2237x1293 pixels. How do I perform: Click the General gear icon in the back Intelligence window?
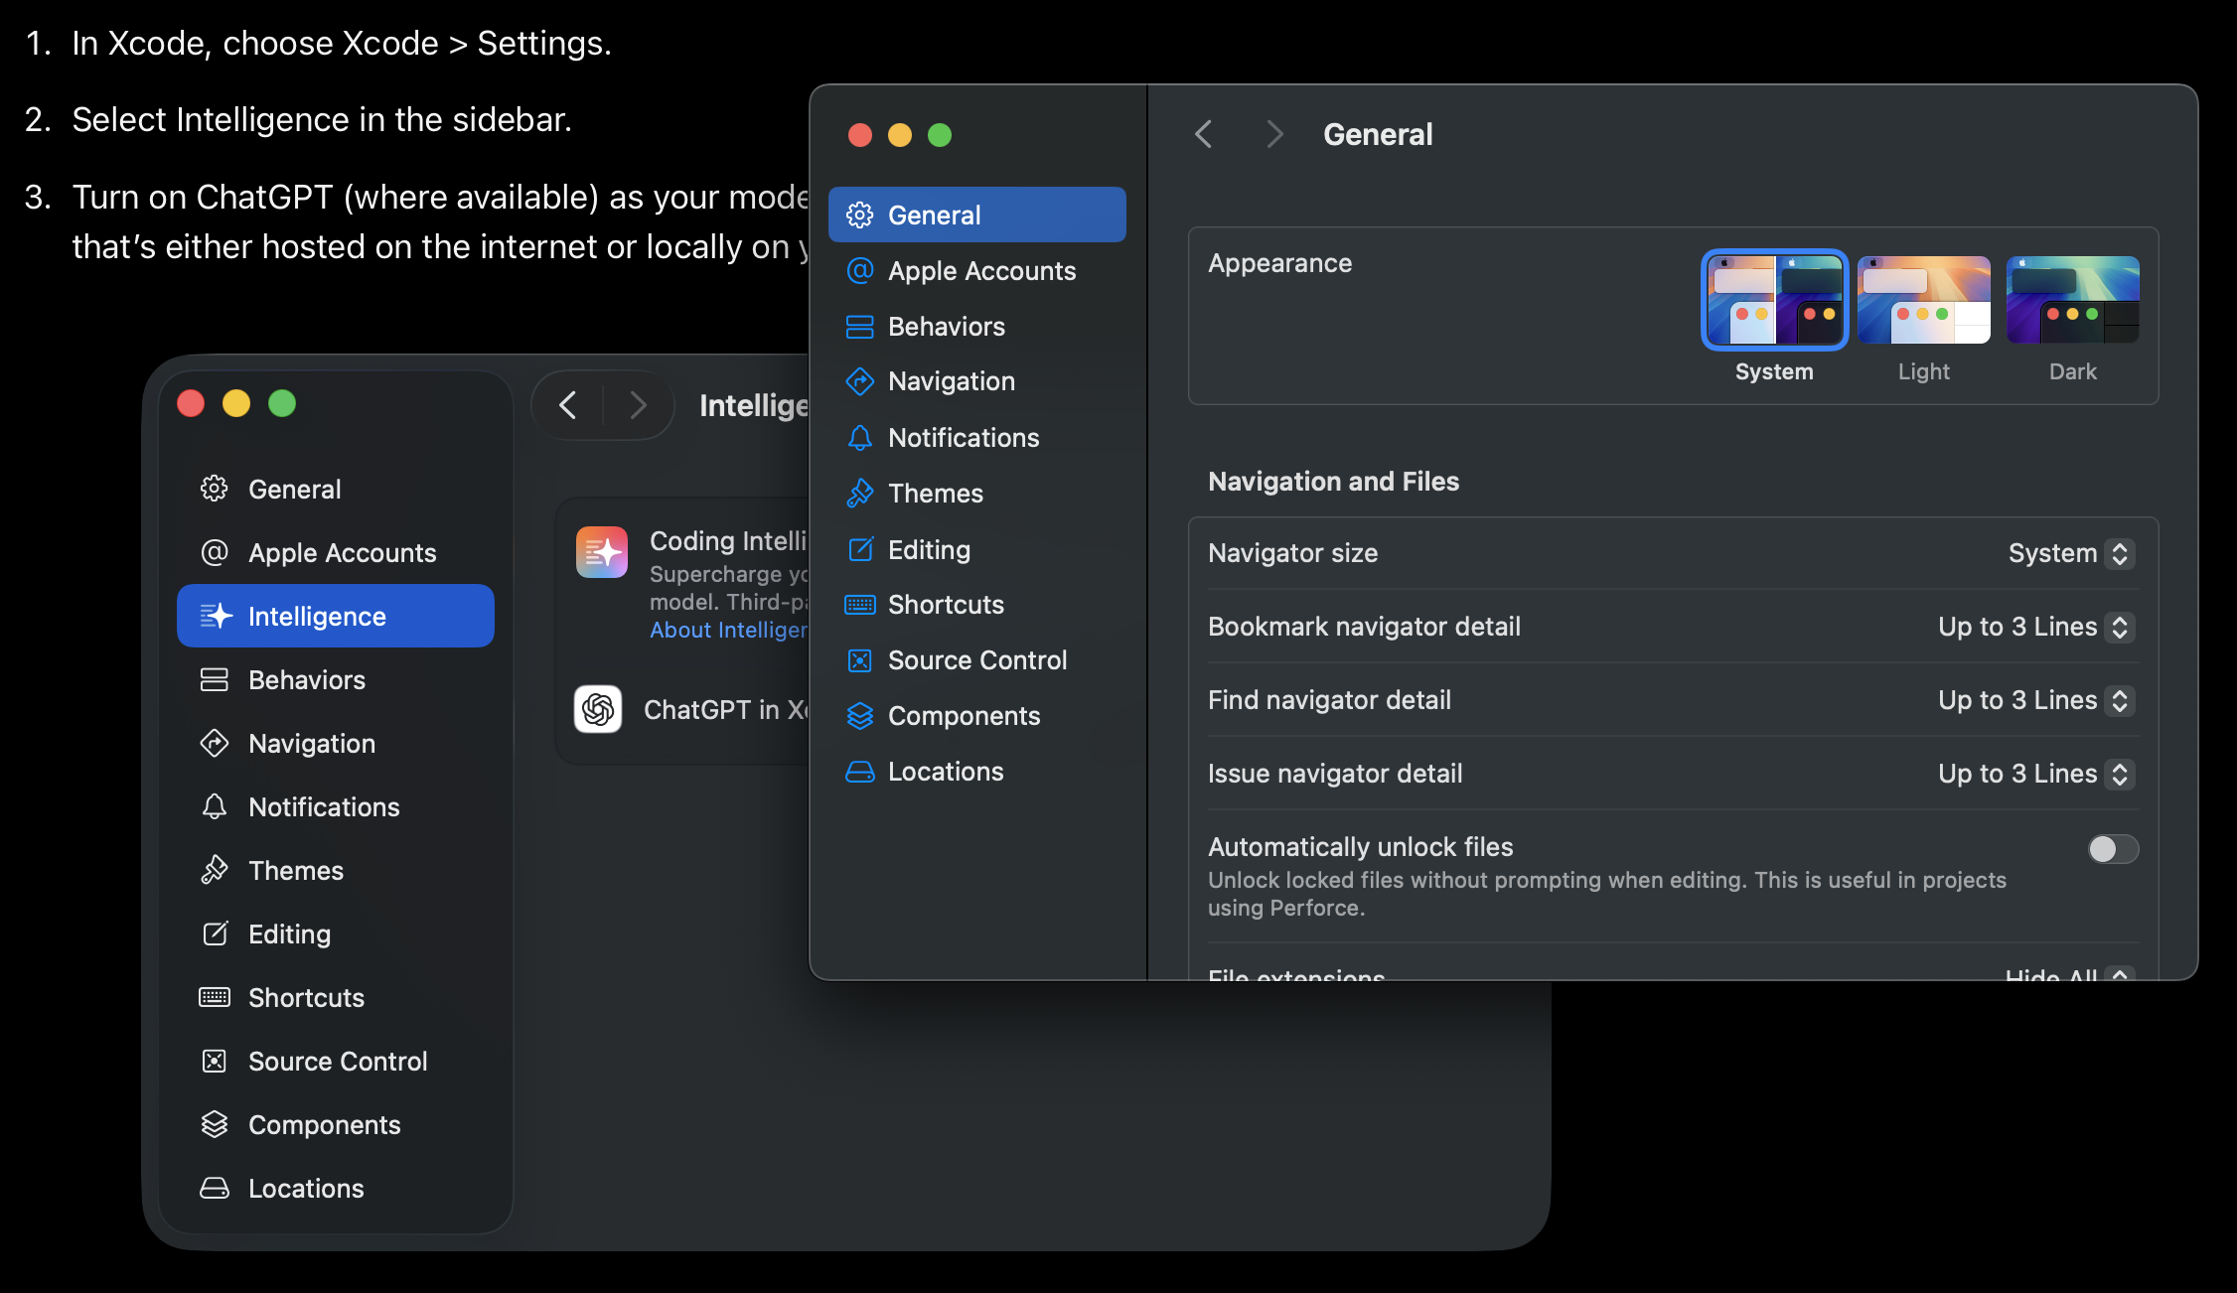coord(215,489)
